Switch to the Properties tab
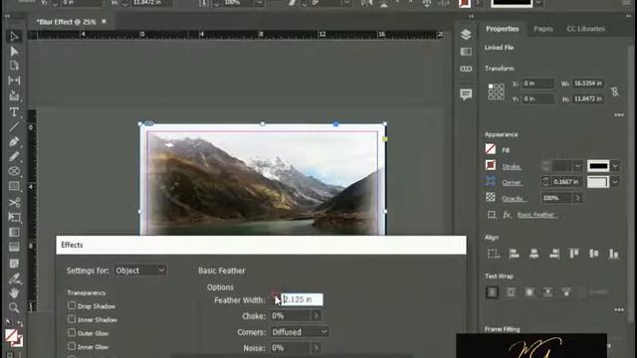Viewport: 637px width, 358px height. pos(502,29)
